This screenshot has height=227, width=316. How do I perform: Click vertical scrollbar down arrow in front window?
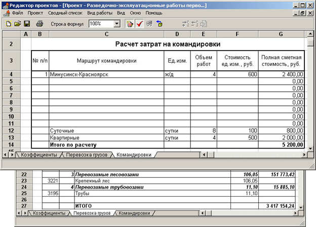click(x=310, y=148)
